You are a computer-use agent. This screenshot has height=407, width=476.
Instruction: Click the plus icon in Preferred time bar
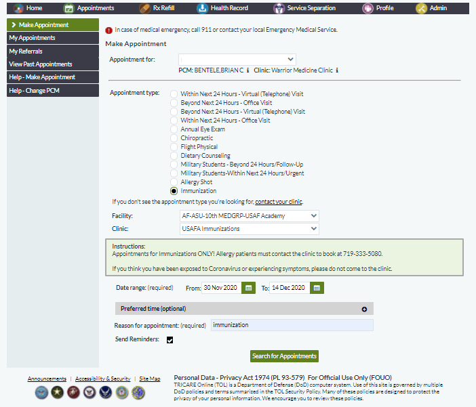364,309
